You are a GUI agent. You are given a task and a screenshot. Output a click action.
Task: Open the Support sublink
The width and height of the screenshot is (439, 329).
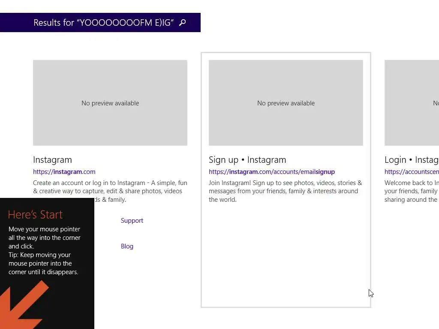pos(132,221)
